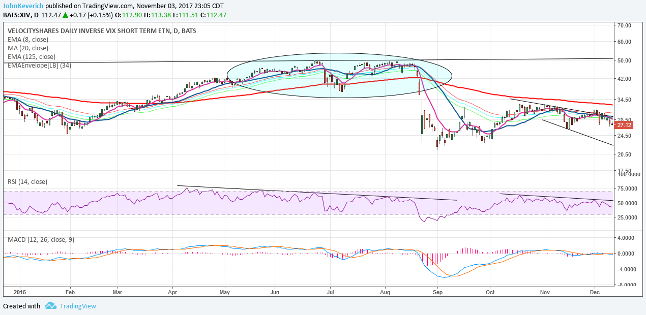The image size is (646, 315).
Task: Click the 24.50 price axis label
Action: click(624, 136)
